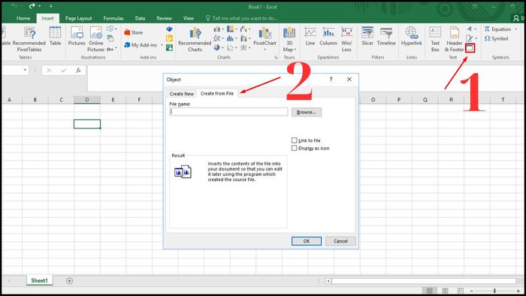Open the Review ribbon tab
Screen dimensions: 526x296
pyautogui.click(x=164, y=18)
